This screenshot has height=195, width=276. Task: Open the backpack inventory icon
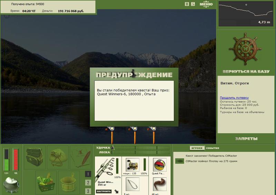pos(34,157)
